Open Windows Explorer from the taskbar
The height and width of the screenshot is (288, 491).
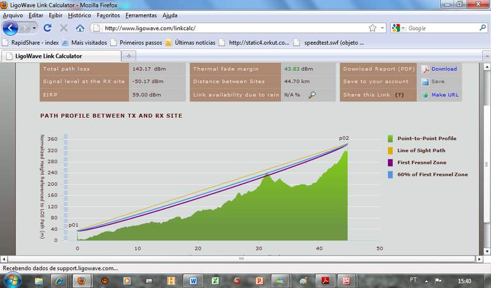pos(39,281)
